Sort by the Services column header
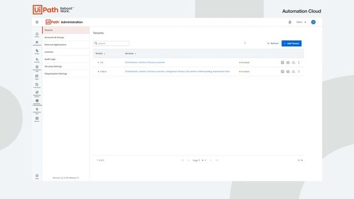 point(131,54)
